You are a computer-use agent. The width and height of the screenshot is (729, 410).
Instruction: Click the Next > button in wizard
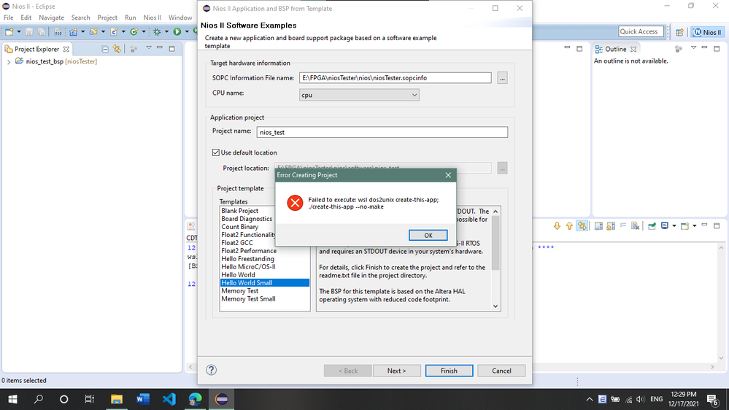click(396, 371)
